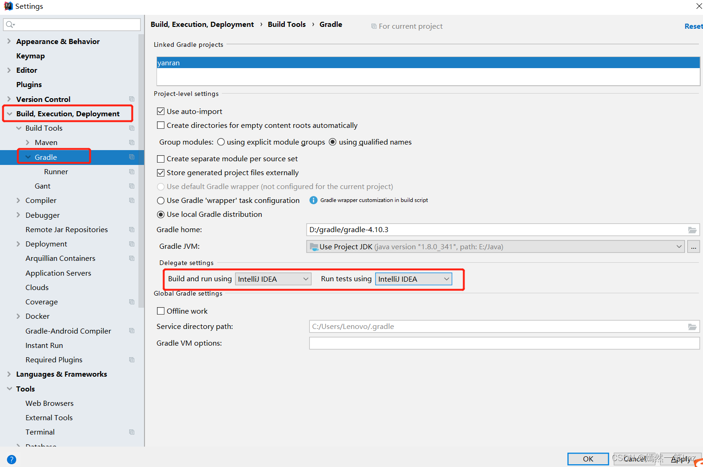703x467 pixels.
Task: Click the project-scope icon beside Build Tools
Action: click(x=132, y=128)
